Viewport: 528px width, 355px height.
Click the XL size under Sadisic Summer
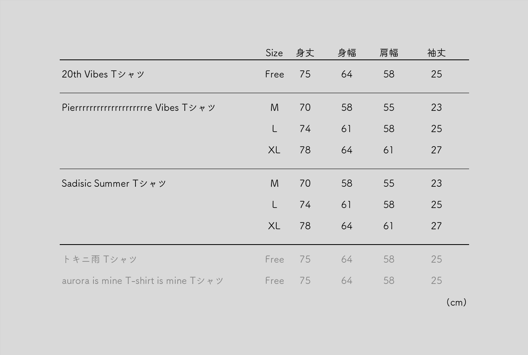click(x=274, y=226)
